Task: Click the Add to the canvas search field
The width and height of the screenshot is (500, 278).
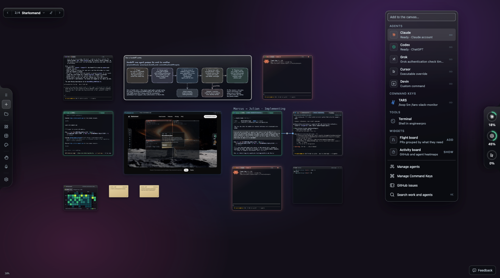Action: [x=422, y=17]
